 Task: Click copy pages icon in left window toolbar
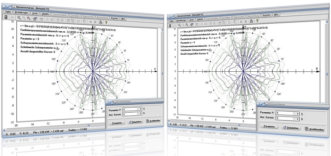pyautogui.click(x=84, y=21)
